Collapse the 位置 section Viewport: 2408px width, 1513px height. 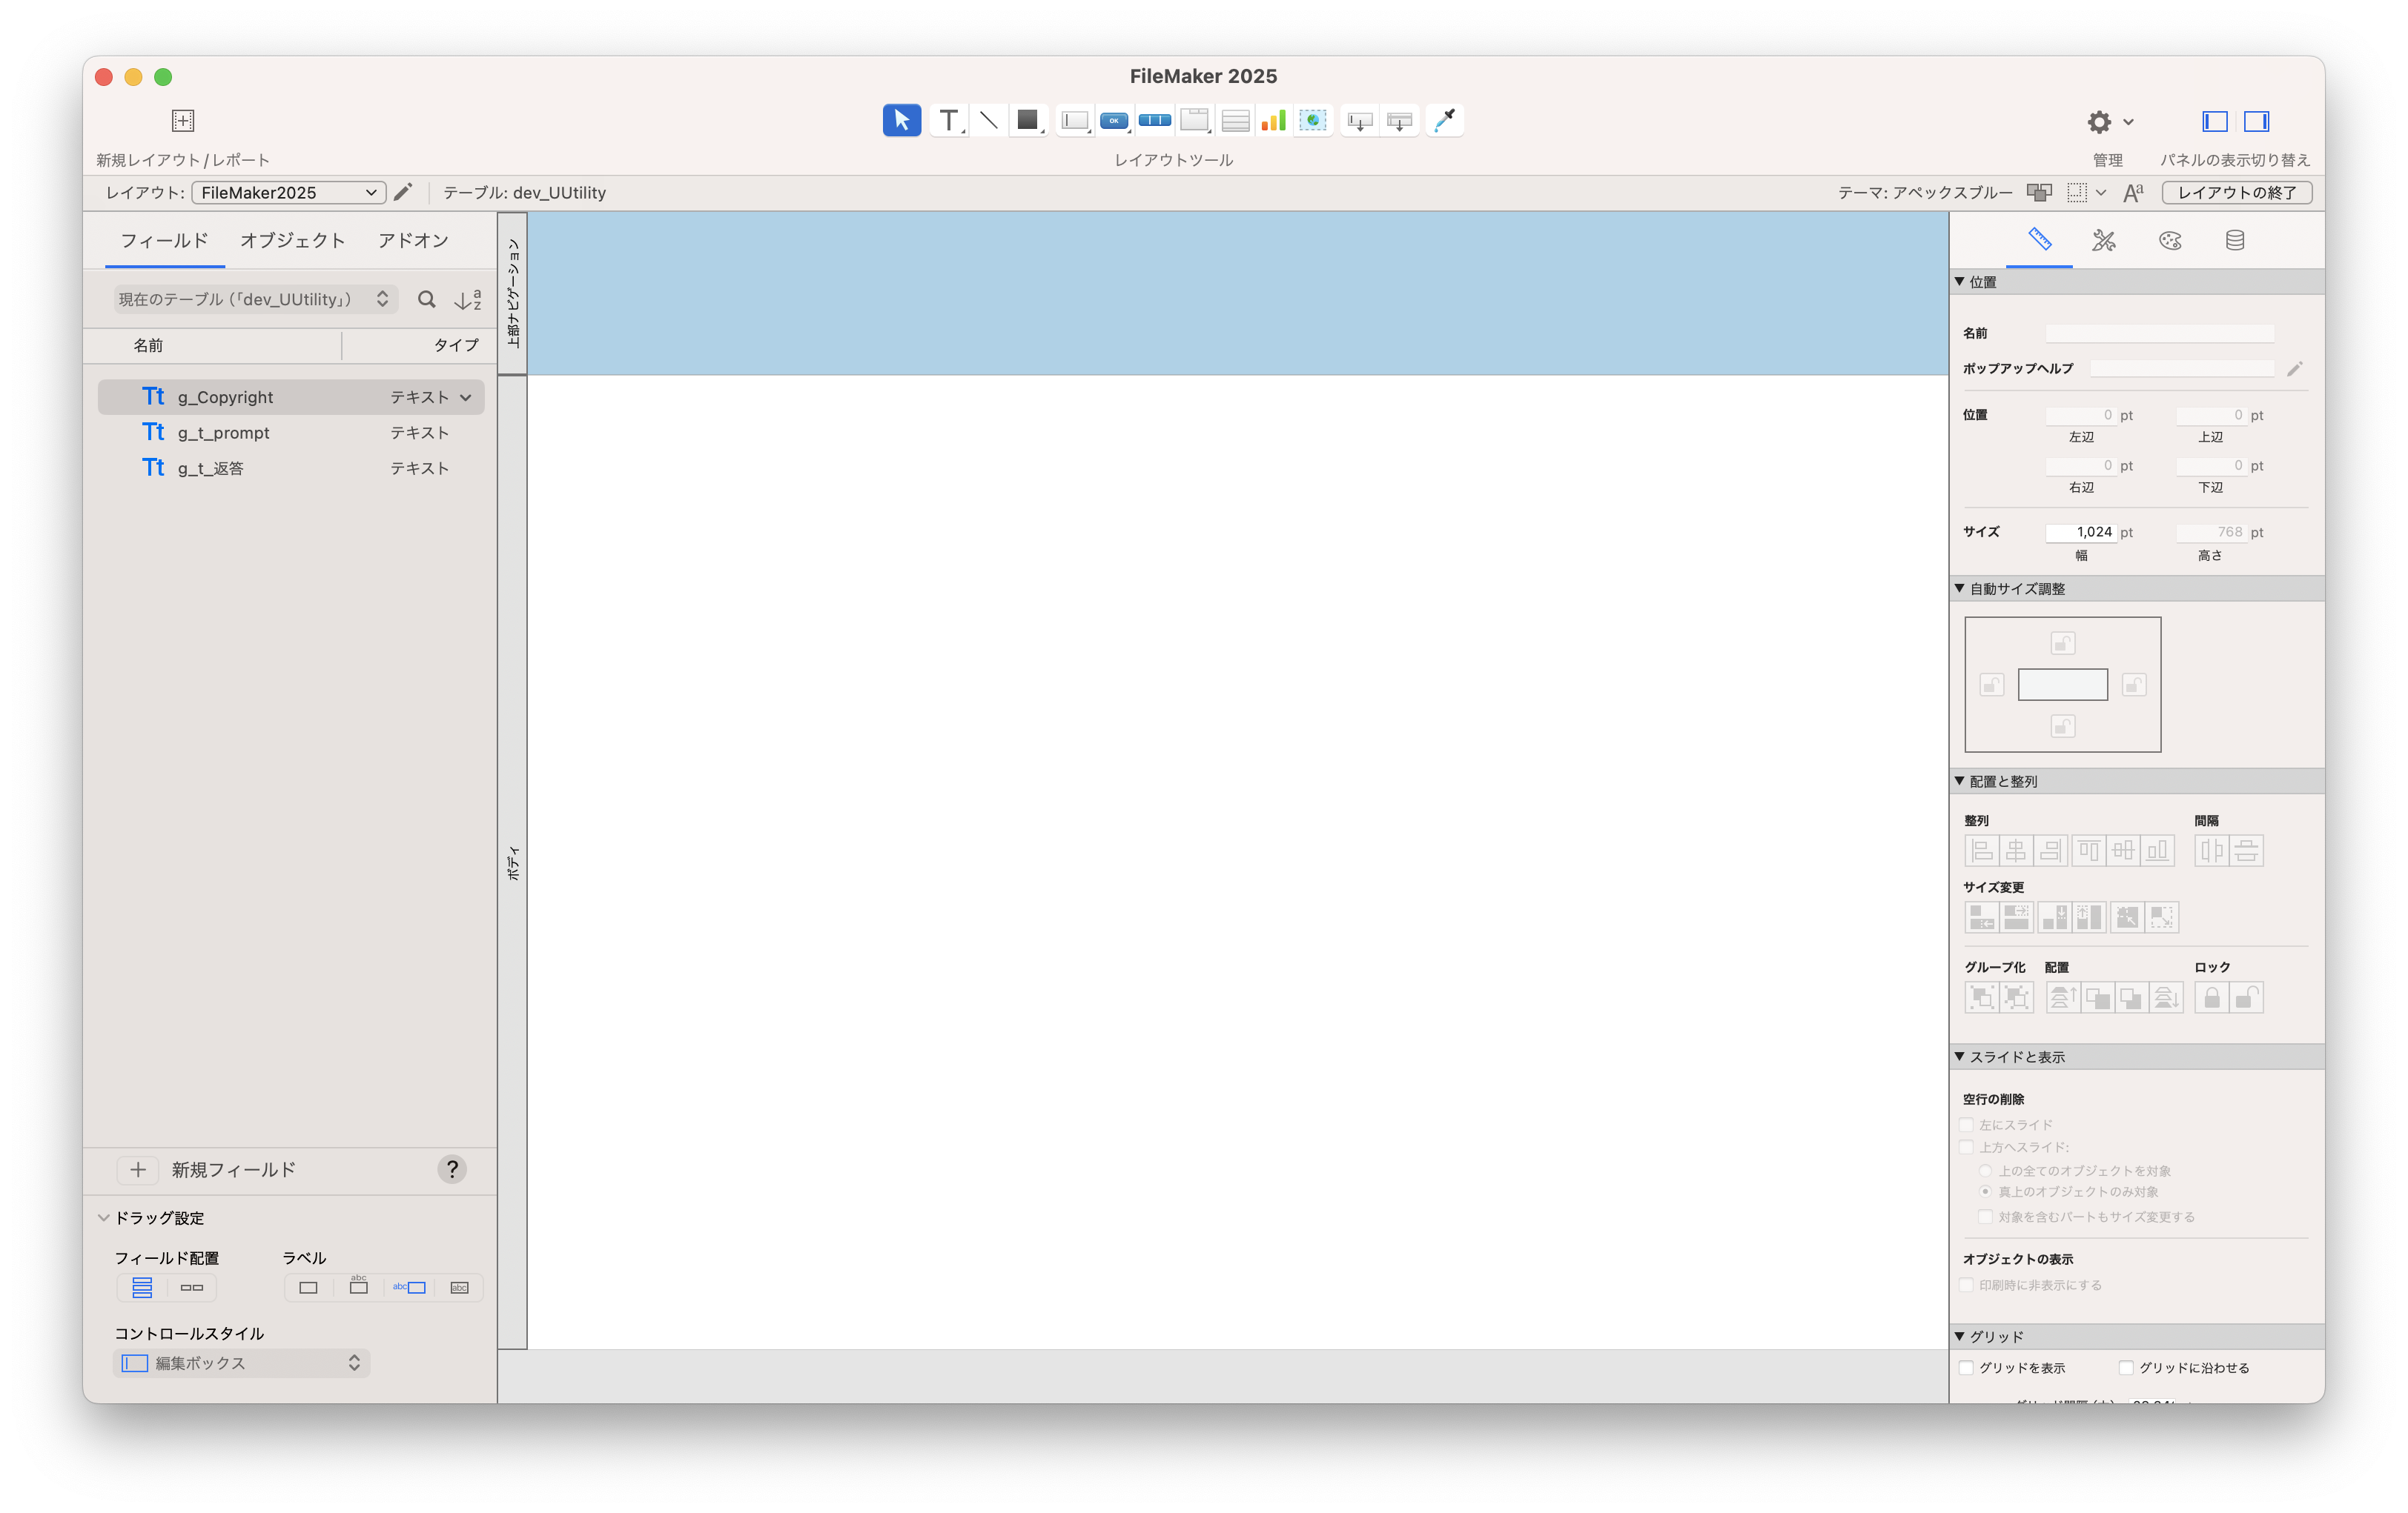pos(1960,282)
